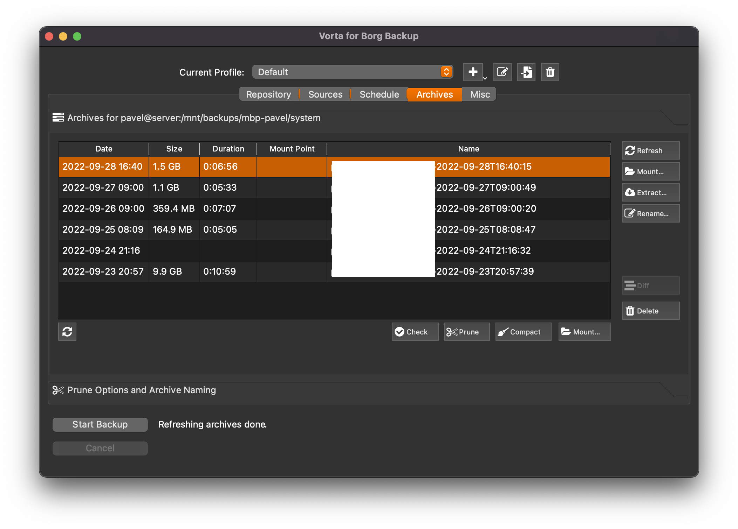Open the Current Profile dropdown
738x529 pixels.
coord(353,72)
